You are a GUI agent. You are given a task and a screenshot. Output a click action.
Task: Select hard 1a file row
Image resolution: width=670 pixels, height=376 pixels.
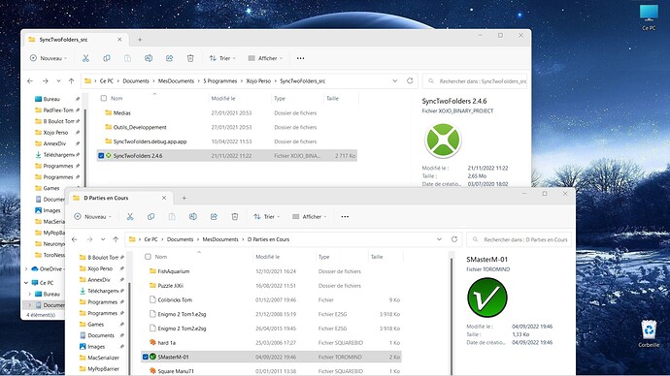click(x=271, y=343)
